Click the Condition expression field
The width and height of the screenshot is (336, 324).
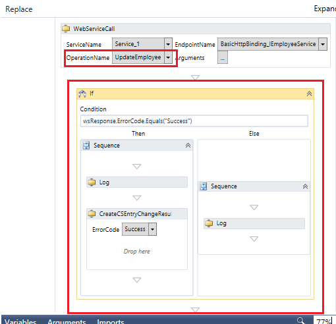pyautogui.click(x=194, y=121)
